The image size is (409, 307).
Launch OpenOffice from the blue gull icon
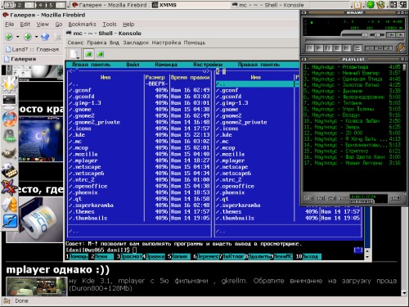pos(10,221)
